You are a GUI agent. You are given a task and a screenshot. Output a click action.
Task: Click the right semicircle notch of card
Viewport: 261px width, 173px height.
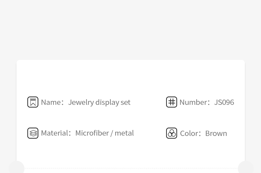pyautogui.click(x=246, y=167)
